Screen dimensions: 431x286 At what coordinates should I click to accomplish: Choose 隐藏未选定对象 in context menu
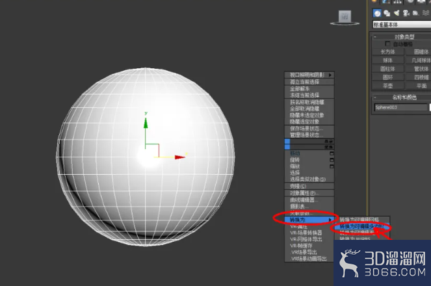(x=309, y=115)
